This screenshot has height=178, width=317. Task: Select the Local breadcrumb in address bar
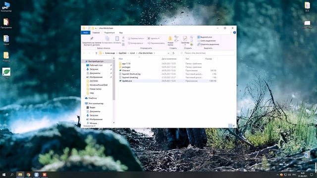click(132, 53)
